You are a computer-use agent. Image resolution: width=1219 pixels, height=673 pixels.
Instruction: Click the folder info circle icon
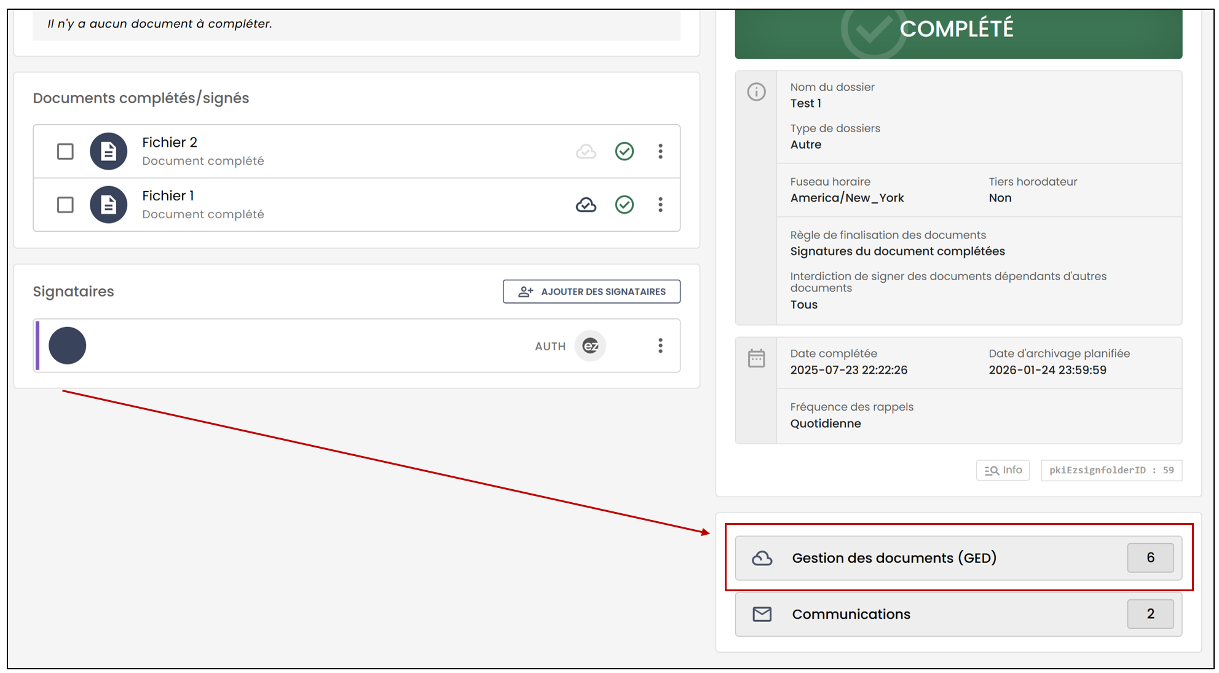(x=756, y=92)
